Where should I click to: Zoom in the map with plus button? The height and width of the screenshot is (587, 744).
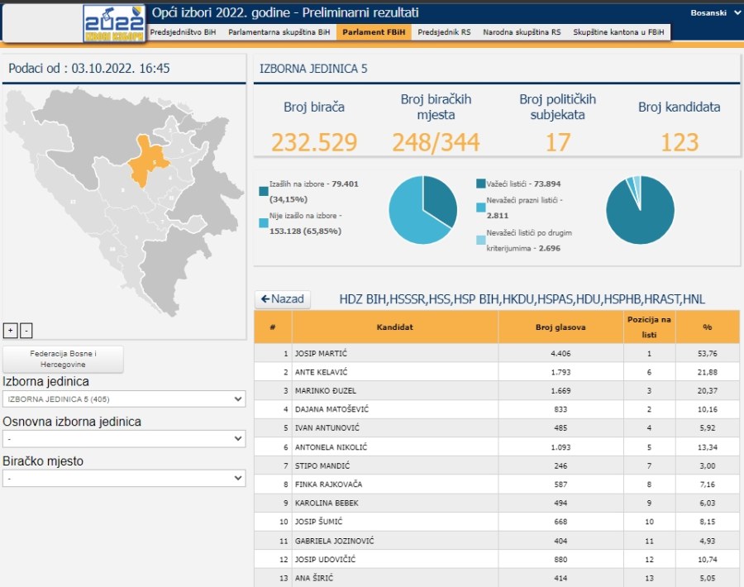(10, 330)
